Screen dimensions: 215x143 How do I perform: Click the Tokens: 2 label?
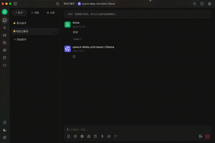77,39
